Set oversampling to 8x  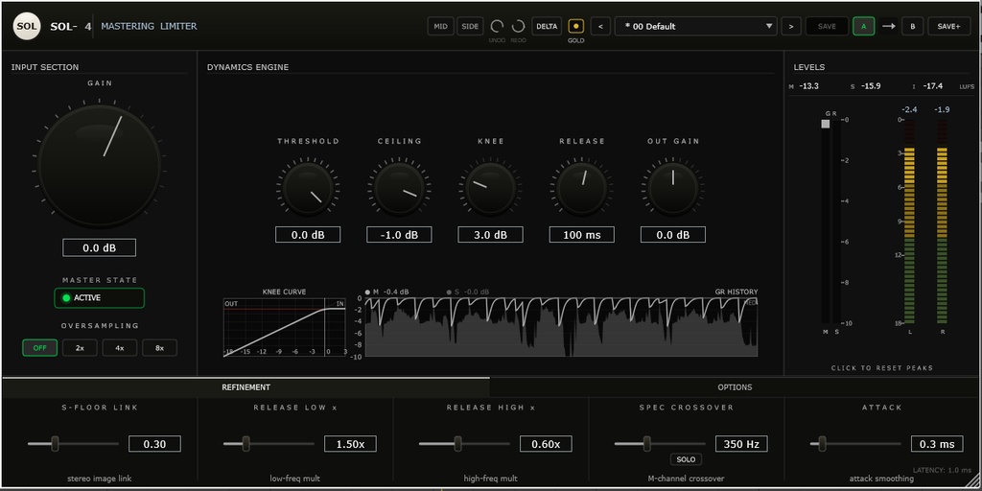[160, 347]
